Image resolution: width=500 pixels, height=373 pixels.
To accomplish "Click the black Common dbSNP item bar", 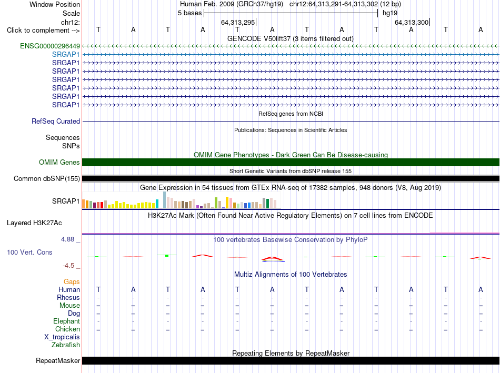I will (291, 179).
